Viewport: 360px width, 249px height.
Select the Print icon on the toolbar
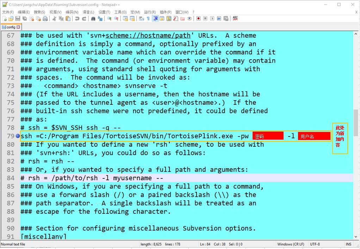(46, 18)
